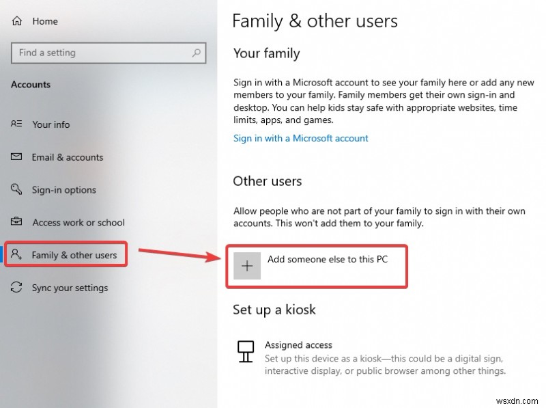Click the plus icon to add a user

coord(246,266)
